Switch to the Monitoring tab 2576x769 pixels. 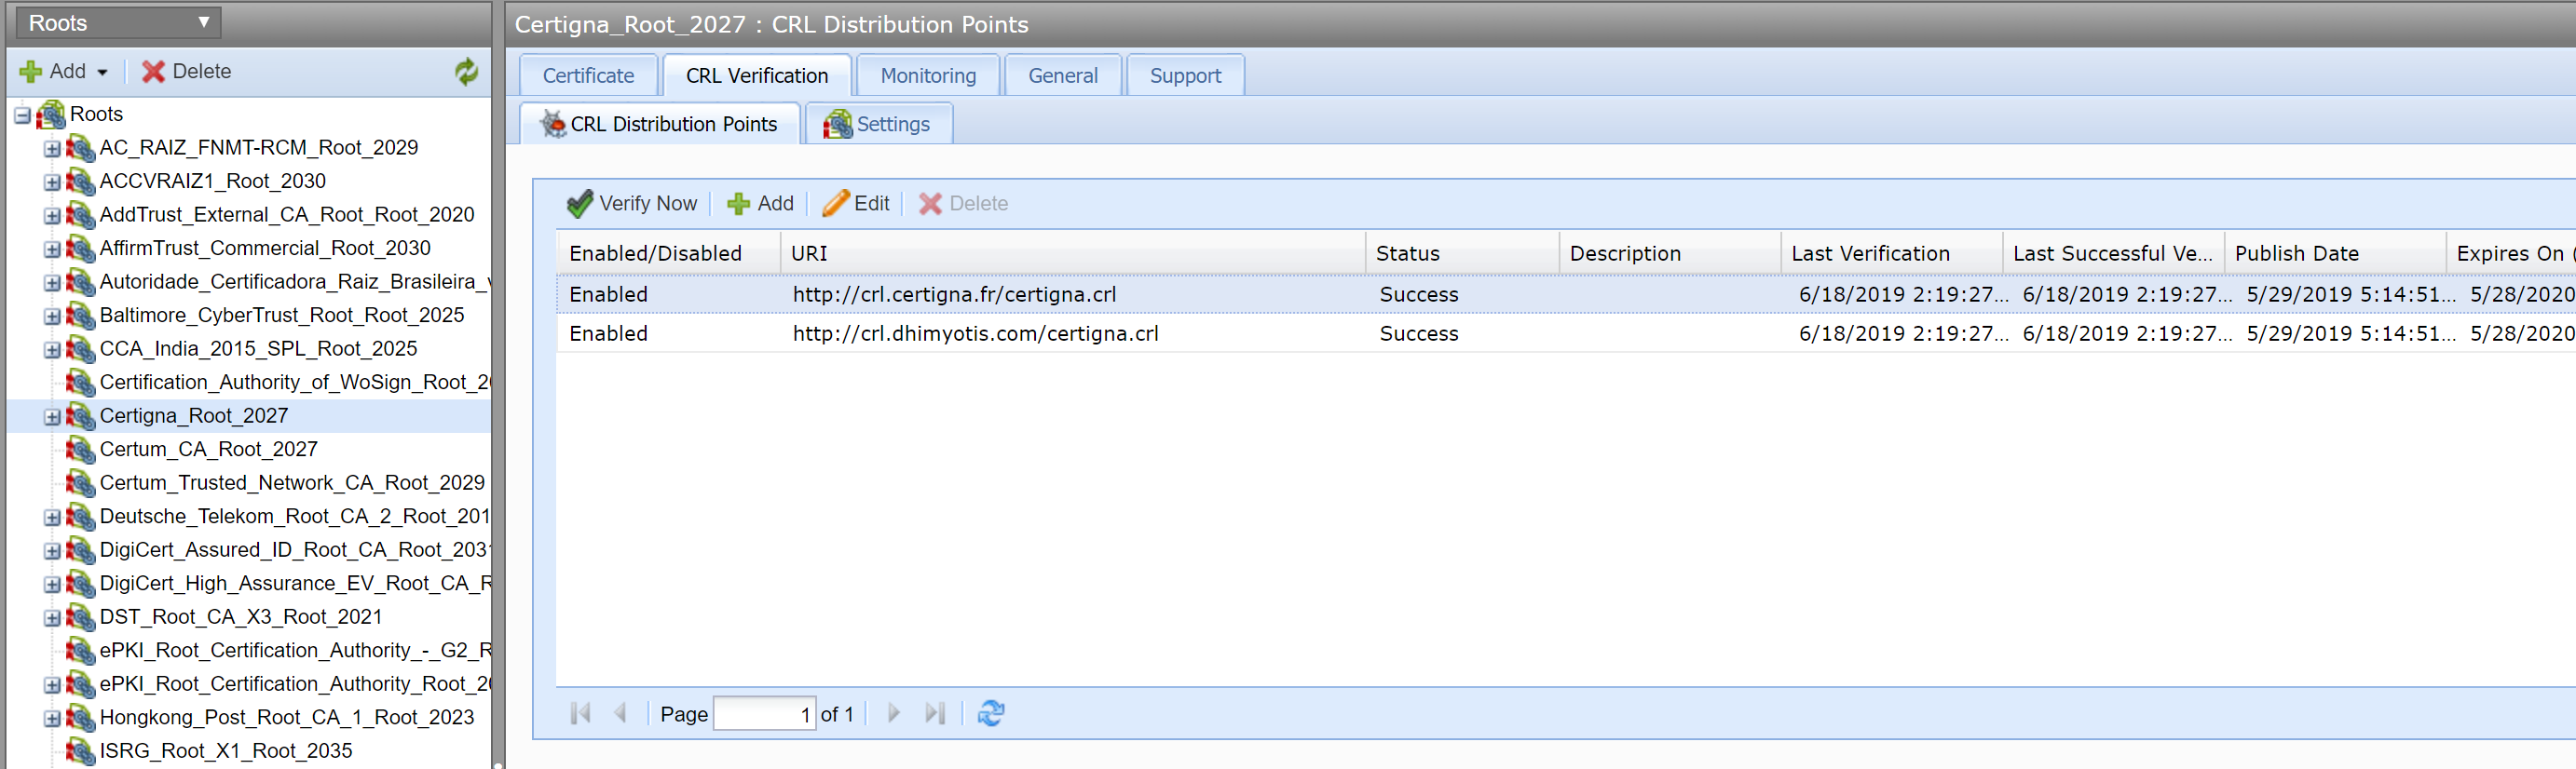tap(927, 76)
